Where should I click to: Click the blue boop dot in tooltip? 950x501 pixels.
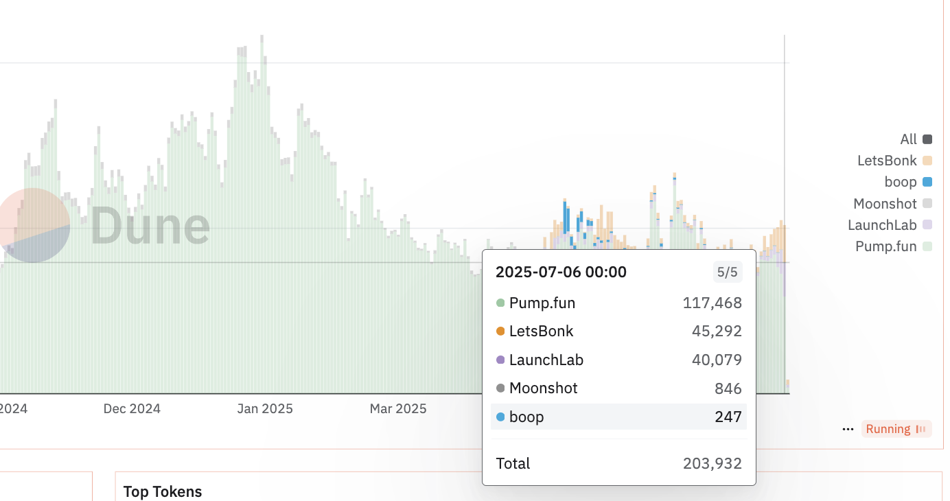(500, 417)
